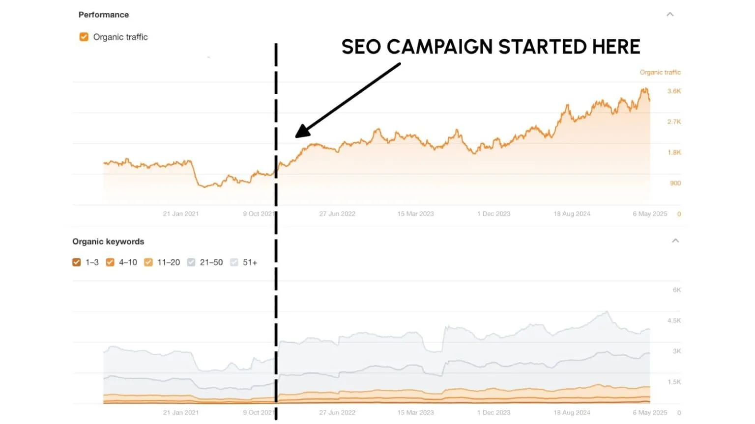Disable the 4–10 keyword position filter
Viewport: 755px width, 424px height.
[x=110, y=262]
